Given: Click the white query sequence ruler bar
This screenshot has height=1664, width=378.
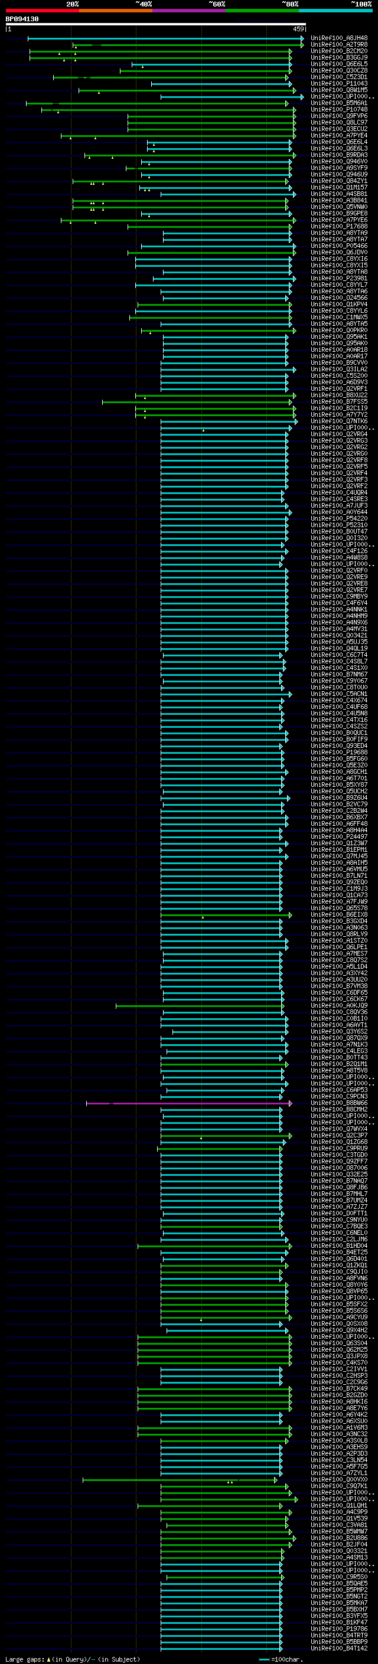Looking at the screenshot, I should [156, 25].
